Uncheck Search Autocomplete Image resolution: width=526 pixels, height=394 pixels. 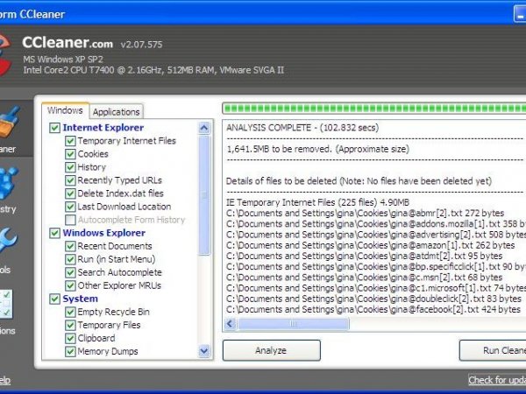[x=70, y=272]
